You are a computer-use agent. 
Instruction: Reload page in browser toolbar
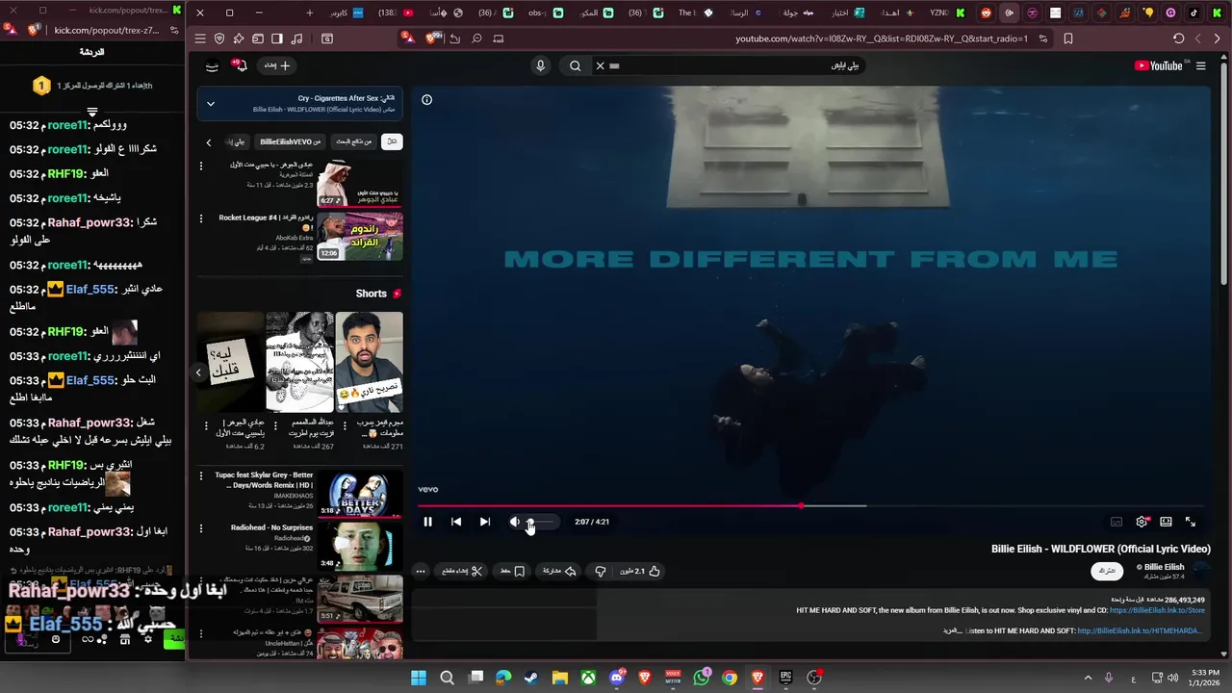[1178, 38]
